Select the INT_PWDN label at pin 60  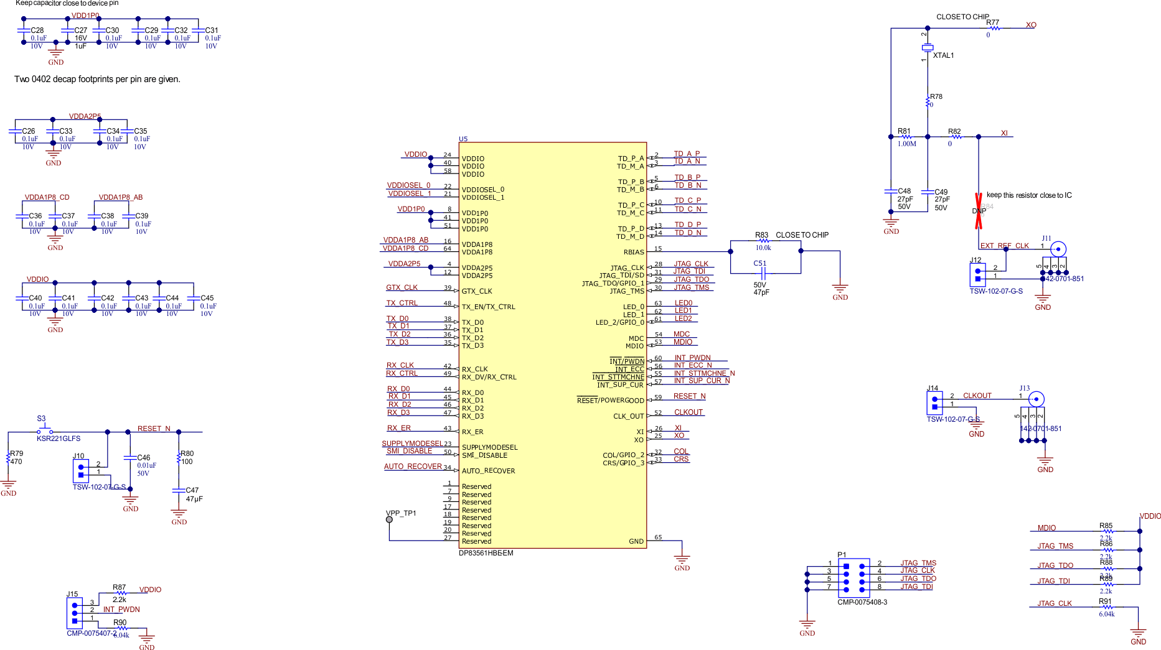[x=692, y=358]
